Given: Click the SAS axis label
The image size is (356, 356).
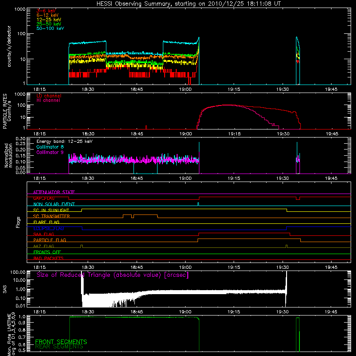Looking at the screenshot, I should coord(5,289).
